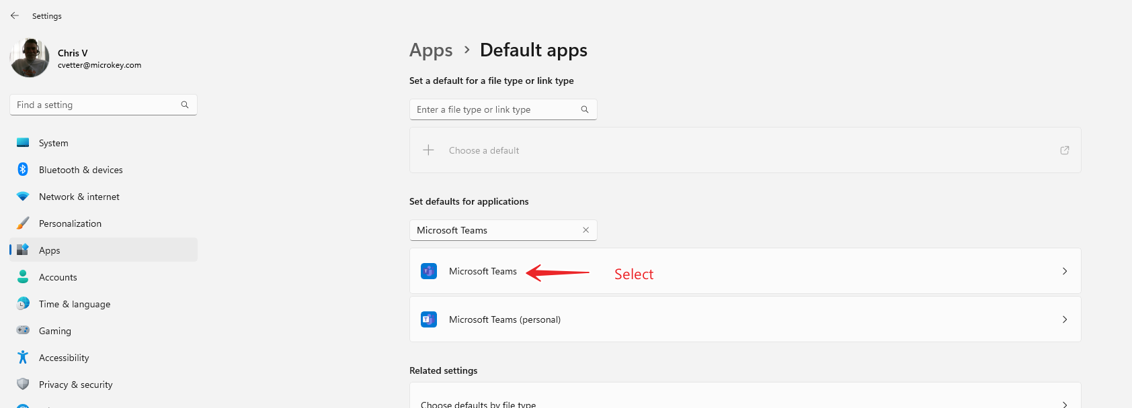Select the Microsoft Teams result
Viewport: 1132px width, 408px height.
pyautogui.click(x=745, y=271)
